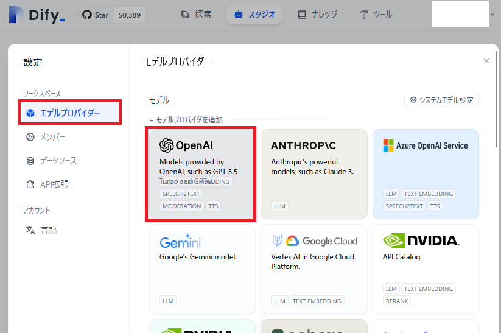The height and width of the screenshot is (333, 501).
Task: Select モデルプロバイダー in the sidebar
Action: pos(69,113)
